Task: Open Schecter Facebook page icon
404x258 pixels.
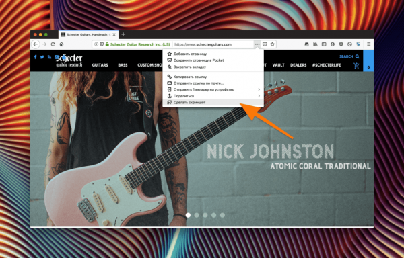Action: (35, 57)
